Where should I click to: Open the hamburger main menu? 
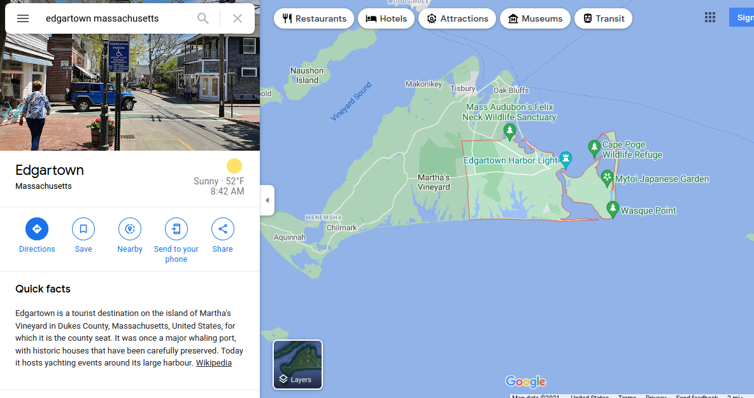coord(22,18)
